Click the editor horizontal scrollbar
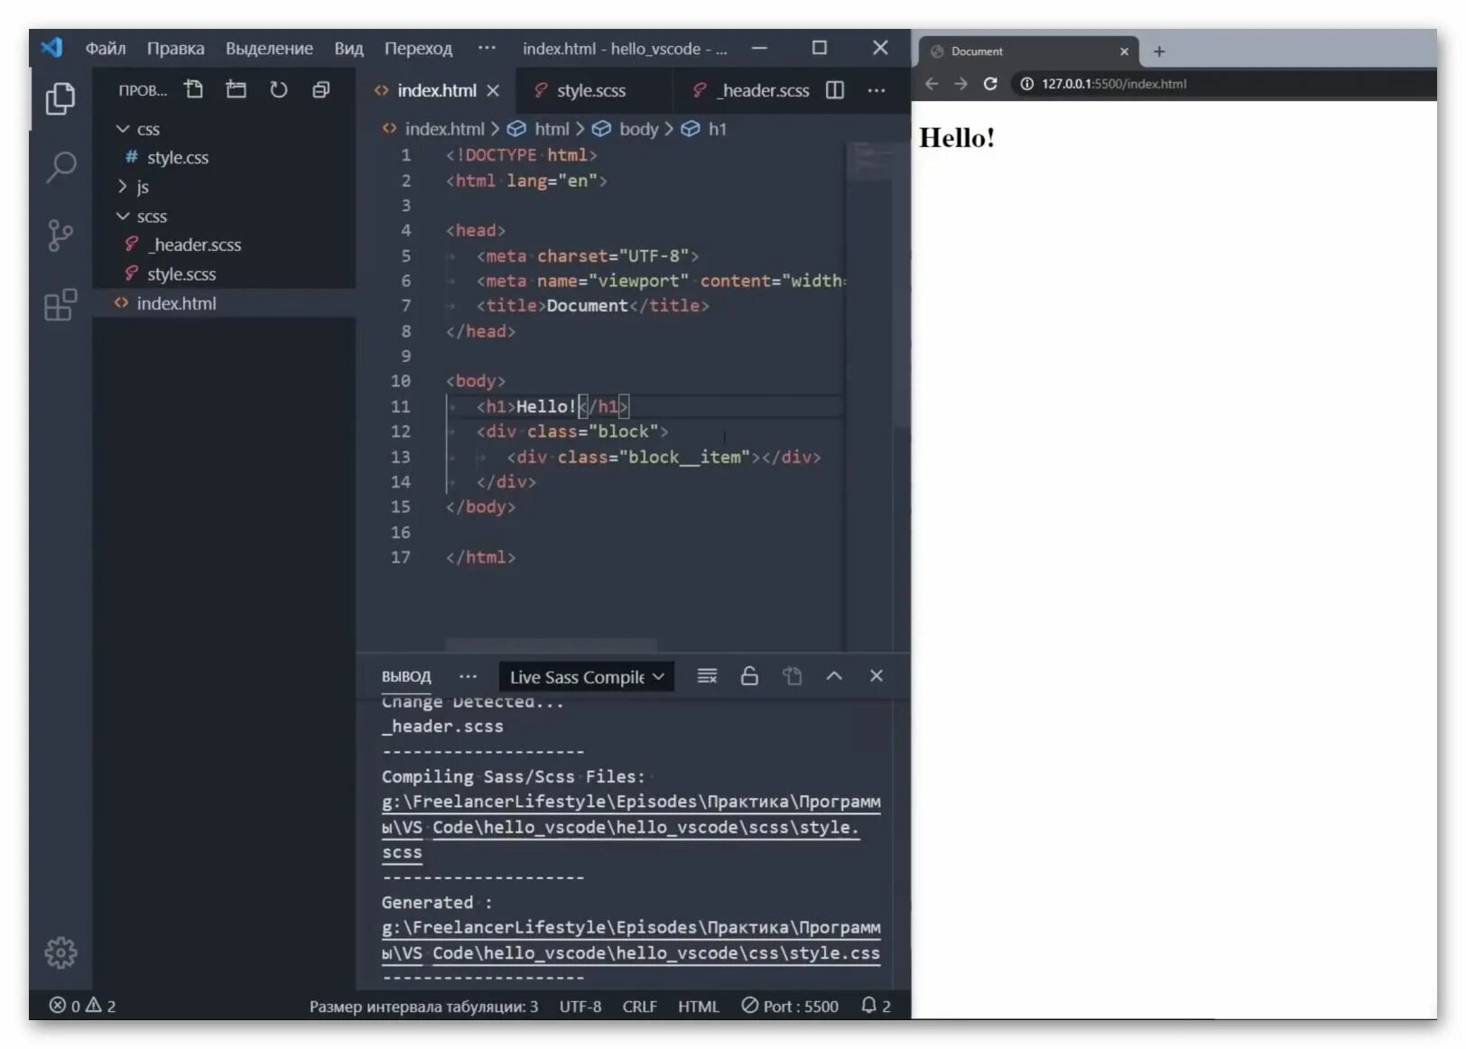Viewport: 1466px width, 1049px height. [551, 645]
